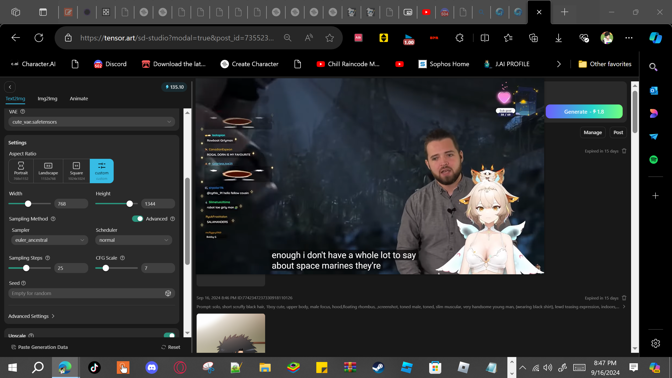This screenshot has width=672, height=378.
Task: Click the Generate button
Action: [x=584, y=112]
